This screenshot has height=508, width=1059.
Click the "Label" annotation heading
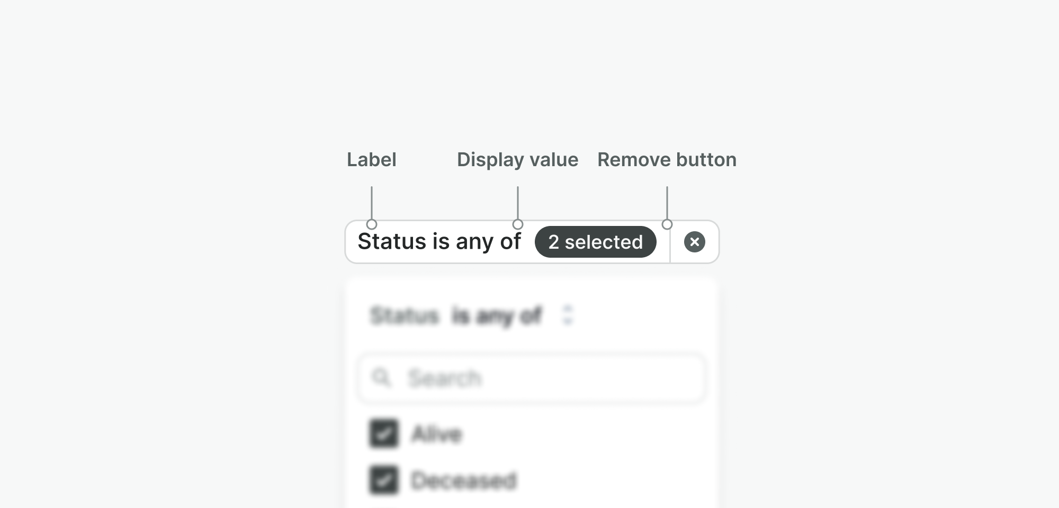tap(371, 160)
